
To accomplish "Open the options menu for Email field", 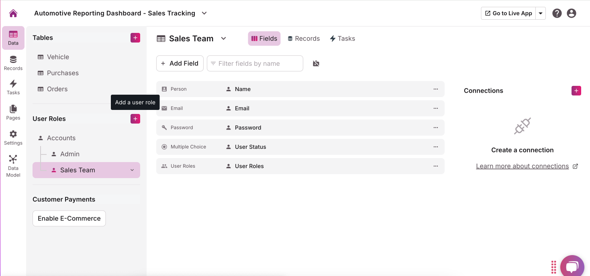I will coord(435,108).
